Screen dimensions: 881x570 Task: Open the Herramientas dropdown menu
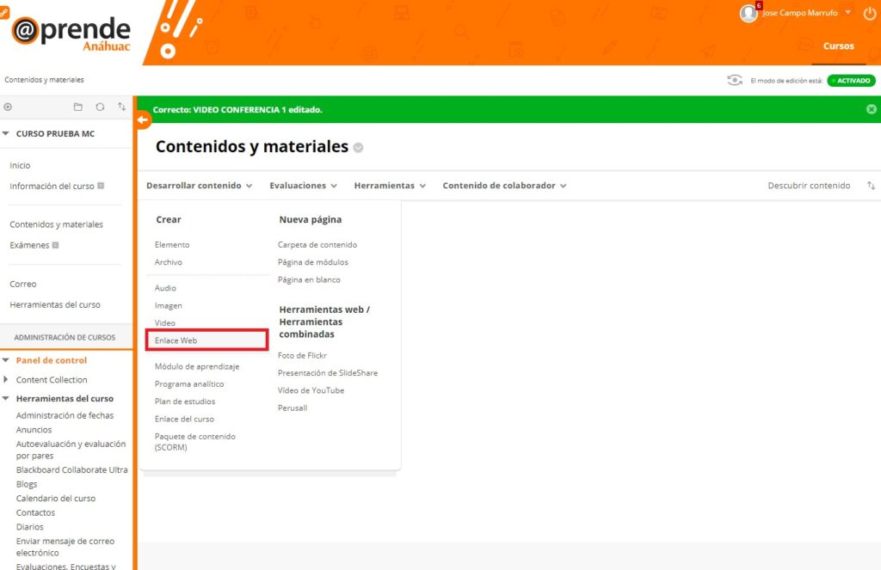pos(390,186)
